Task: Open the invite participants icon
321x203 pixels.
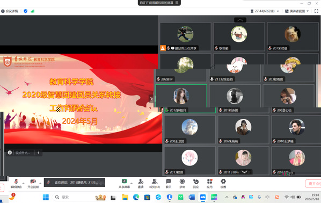Action: point(141,183)
